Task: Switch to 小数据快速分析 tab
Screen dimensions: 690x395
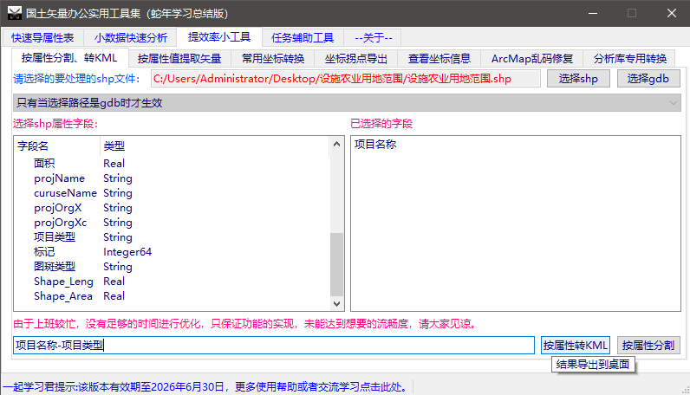Action: 131,38
